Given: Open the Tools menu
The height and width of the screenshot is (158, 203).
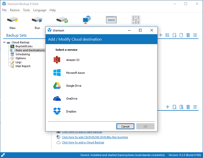Looking at the screenshot, I should 26,10.
